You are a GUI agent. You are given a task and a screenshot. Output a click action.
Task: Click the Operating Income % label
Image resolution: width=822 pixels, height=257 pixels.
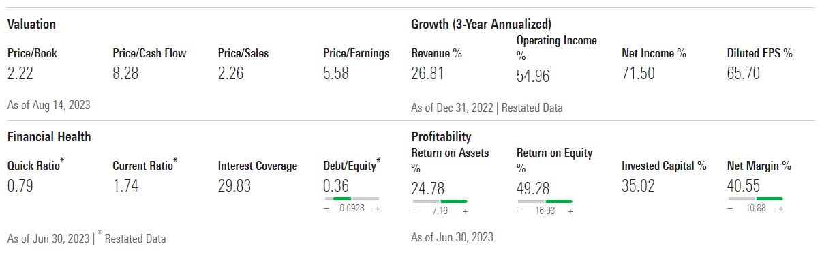tap(557, 47)
